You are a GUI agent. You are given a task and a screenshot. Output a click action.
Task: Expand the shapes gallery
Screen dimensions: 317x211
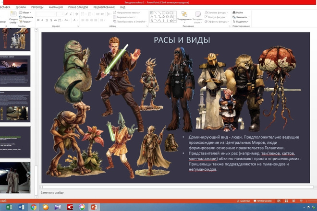[x=175, y=21]
